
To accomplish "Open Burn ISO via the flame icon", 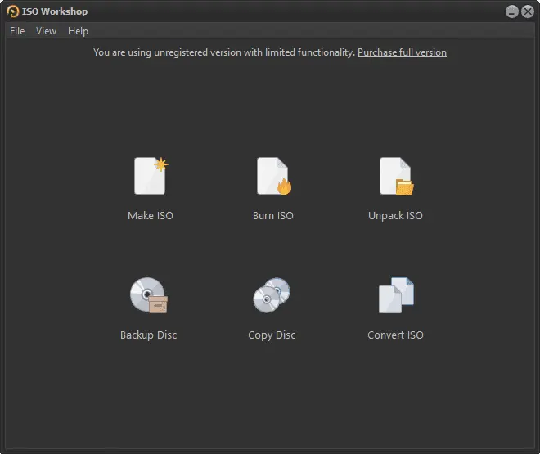I will tap(273, 176).
